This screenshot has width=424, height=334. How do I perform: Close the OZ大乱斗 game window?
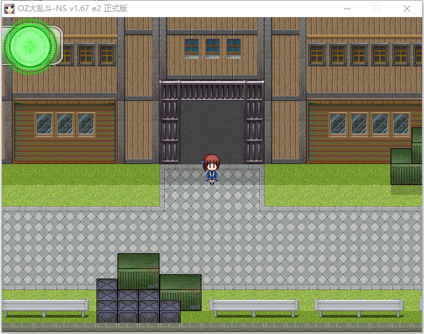(407, 9)
